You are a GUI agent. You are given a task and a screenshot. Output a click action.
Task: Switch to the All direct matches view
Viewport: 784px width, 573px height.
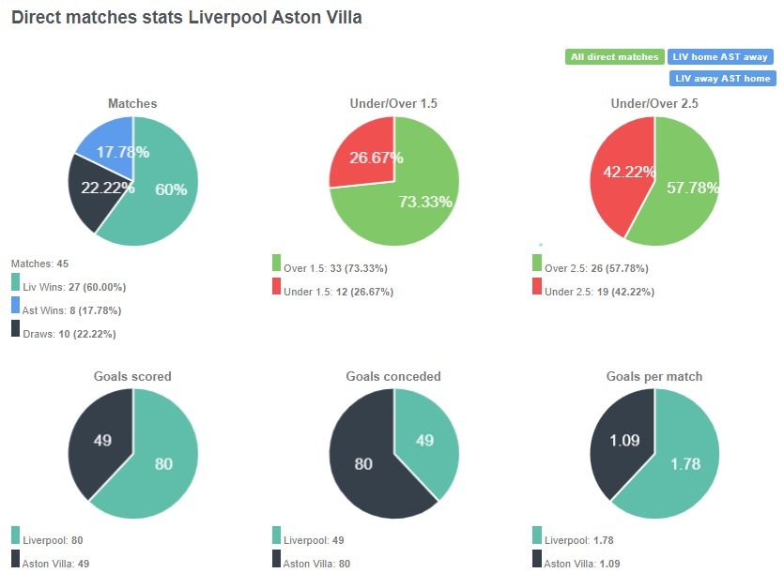click(x=614, y=56)
